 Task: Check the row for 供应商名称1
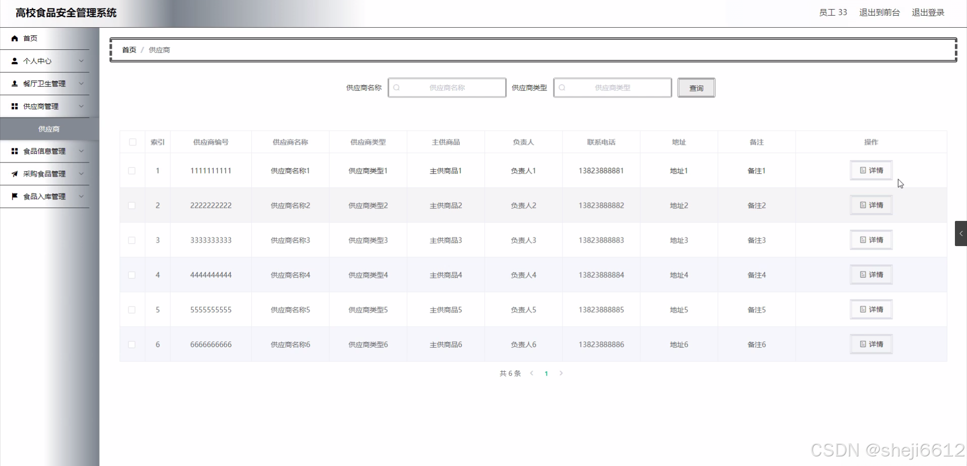tap(132, 171)
